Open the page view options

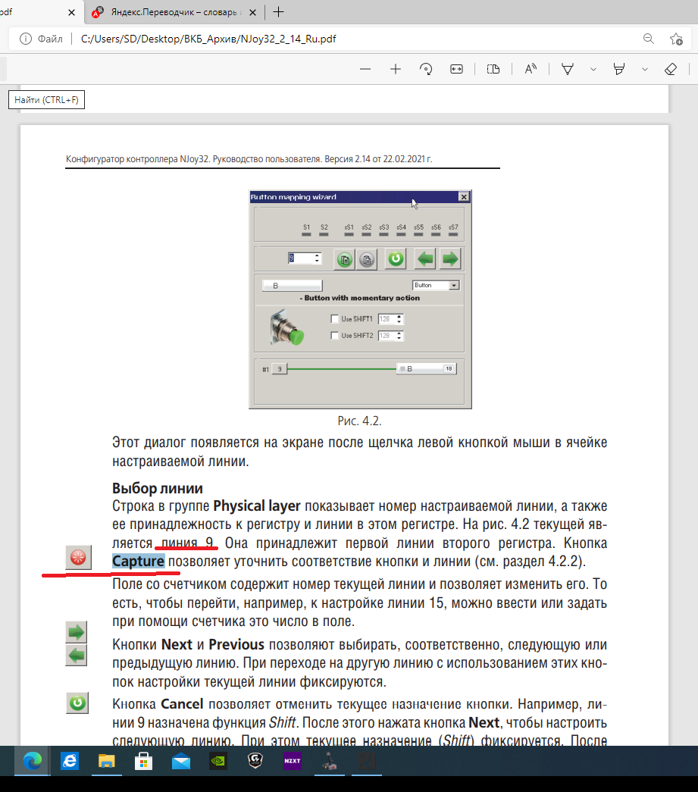pos(493,69)
